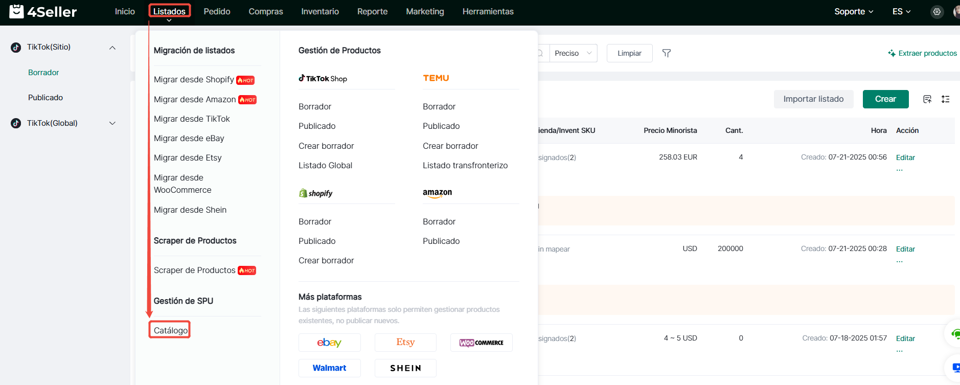Click the Crear button
This screenshot has height=385, width=960.
coord(885,99)
